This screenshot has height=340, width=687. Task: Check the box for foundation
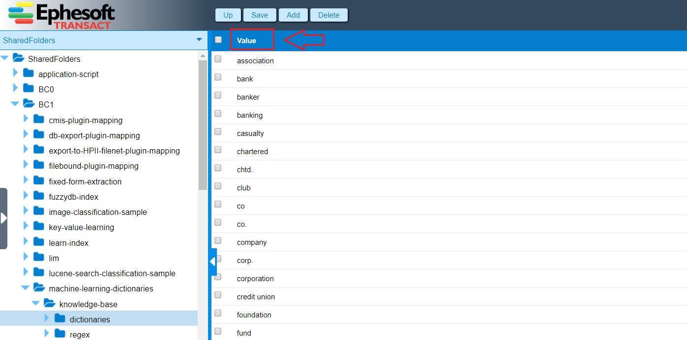point(218,314)
